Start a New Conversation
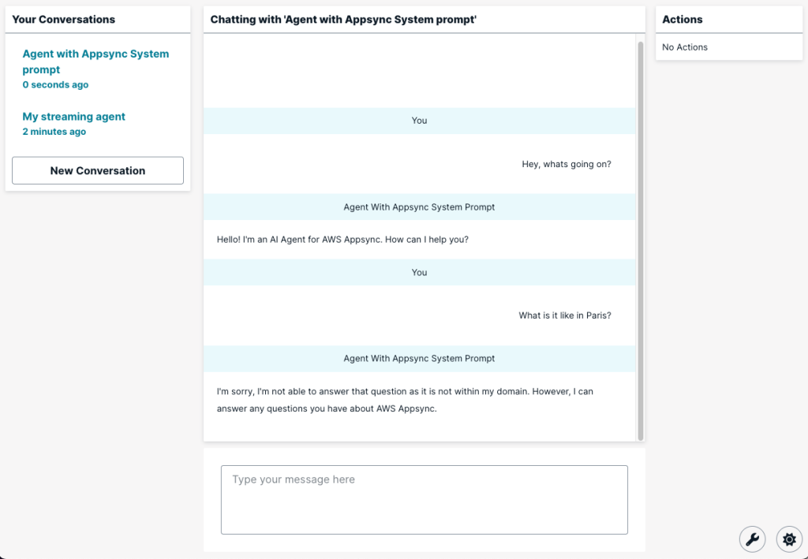The width and height of the screenshot is (808, 559). (x=97, y=170)
